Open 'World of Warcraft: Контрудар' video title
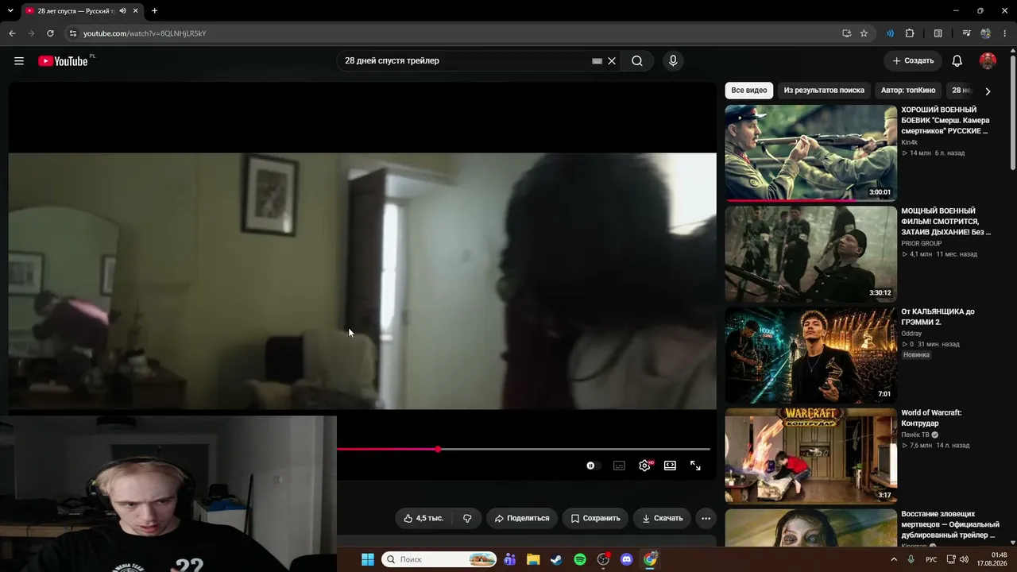 point(931,418)
